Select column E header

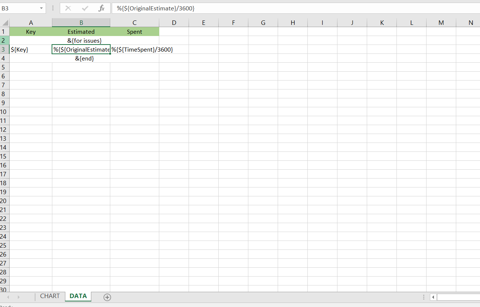coord(203,23)
